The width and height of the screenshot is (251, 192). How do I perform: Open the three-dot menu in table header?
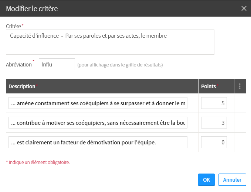pos(240,86)
